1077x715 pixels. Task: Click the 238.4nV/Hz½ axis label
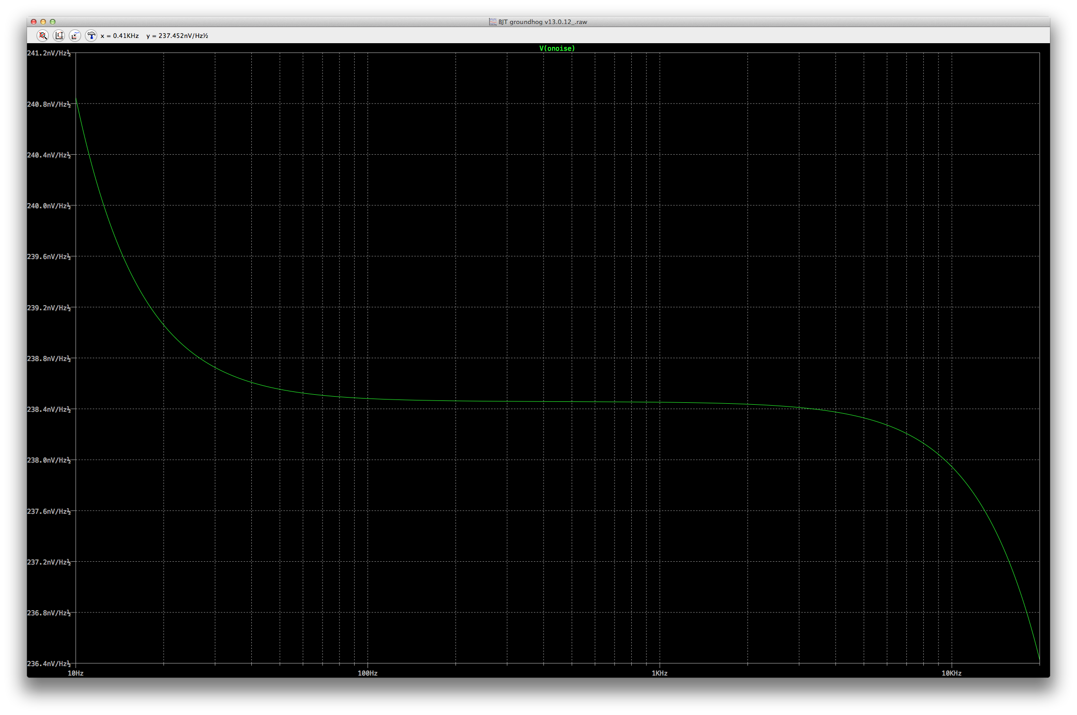click(49, 409)
